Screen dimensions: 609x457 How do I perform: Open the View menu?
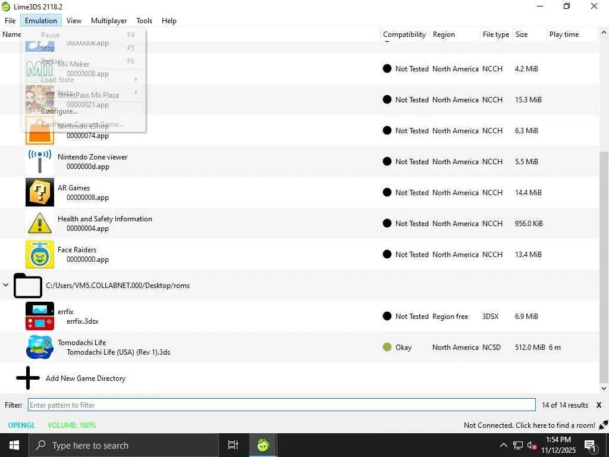(74, 21)
